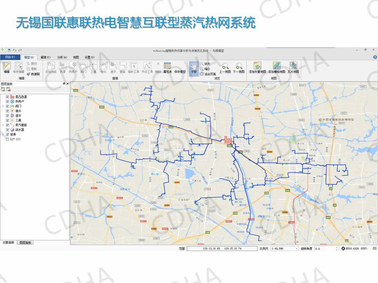This screenshot has width=378, height=283.
Task: Click the add layer icon in layer panel
Action: point(3,90)
